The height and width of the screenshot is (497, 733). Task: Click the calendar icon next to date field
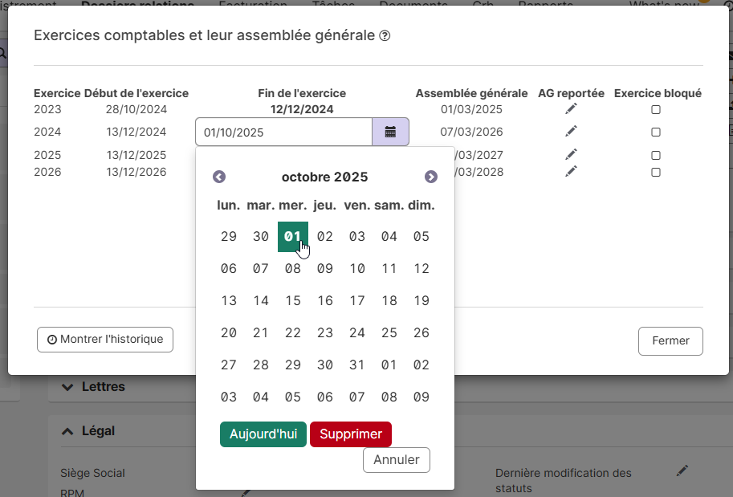(390, 132)
